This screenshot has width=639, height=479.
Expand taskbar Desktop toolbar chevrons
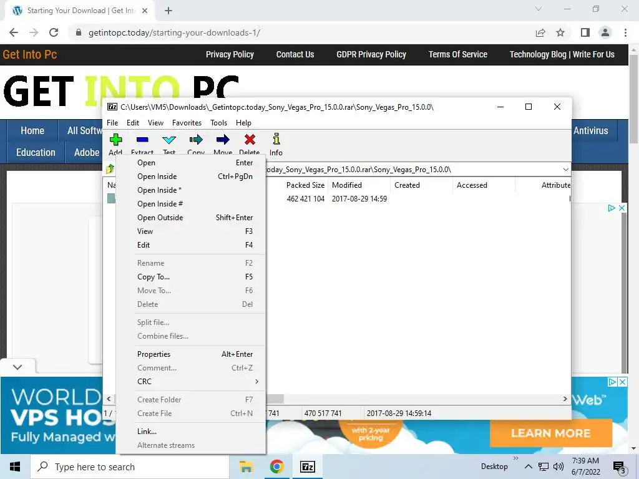[515, 458]
